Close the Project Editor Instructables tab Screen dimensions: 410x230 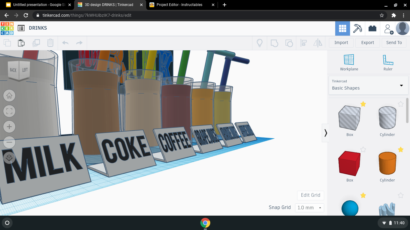point(213,5)
